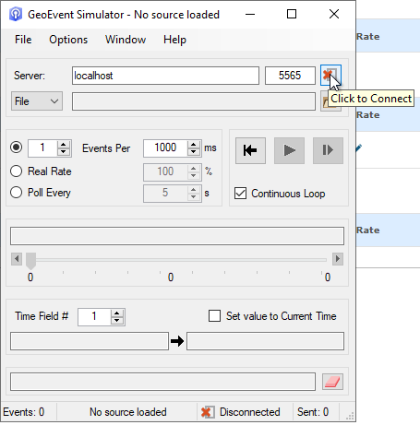420x425 pixels.
Task: Click the 5565 port input field
Action: [x=290, y=76]
